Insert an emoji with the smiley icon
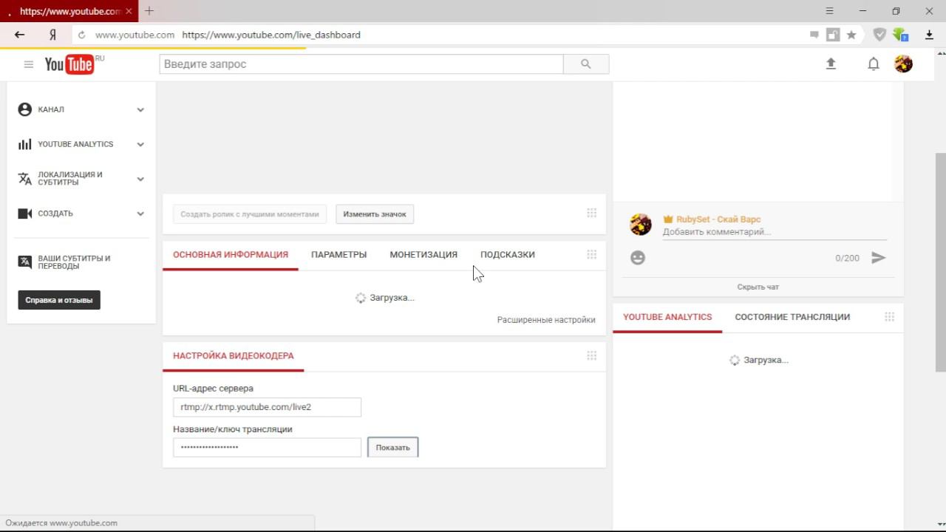This screenshot has height=532, width=946. (638, 258)
